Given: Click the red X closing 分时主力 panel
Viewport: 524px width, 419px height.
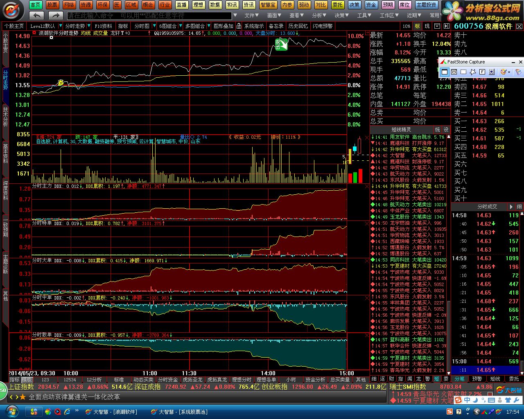Looking at the screenshot, I should click(x=366, y=187).
